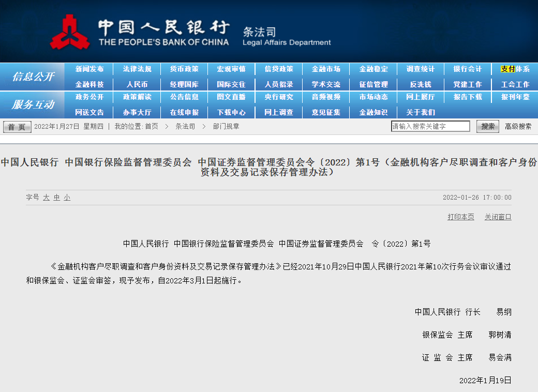Follow the 首页 breadcrumb link

coord(151,127)
